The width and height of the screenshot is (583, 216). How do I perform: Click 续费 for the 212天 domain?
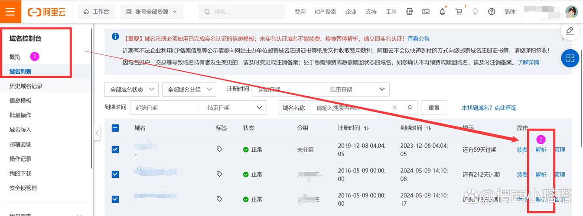522,175
